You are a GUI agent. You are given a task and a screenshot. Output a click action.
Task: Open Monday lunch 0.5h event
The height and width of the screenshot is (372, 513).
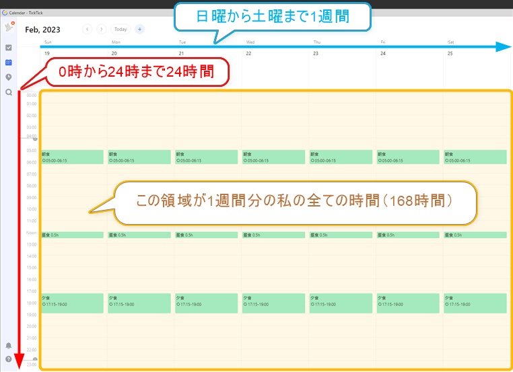139,235
